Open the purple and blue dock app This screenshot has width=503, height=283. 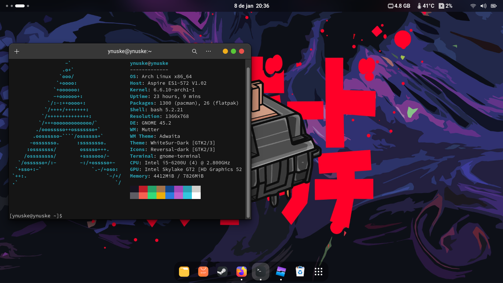281,272
